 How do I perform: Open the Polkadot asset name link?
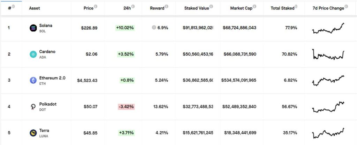click(48, 104)
